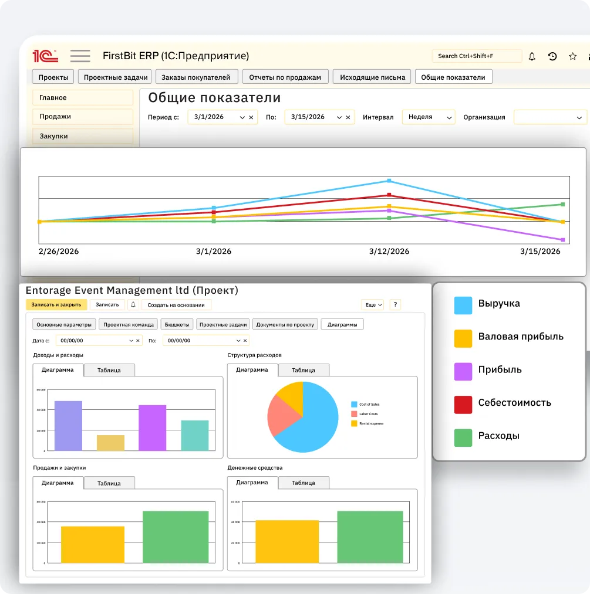The image size is (590, 594).
Task: Expand the 'Период с' date dropdown
Action: (x=242, y=117)
